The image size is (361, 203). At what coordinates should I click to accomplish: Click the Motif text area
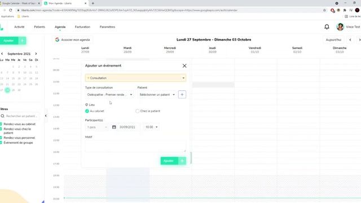coord(135,146)
